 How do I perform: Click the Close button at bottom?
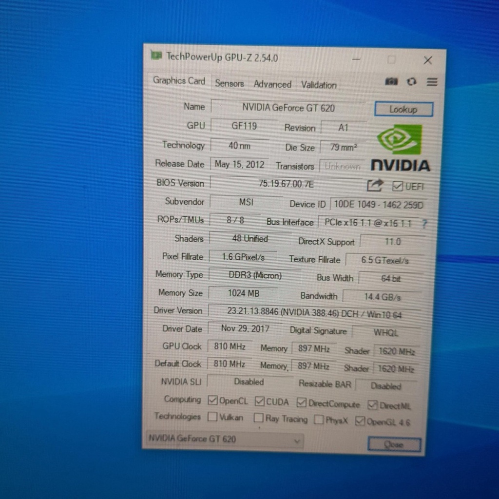pyautogui.click(x=393, y=444)
